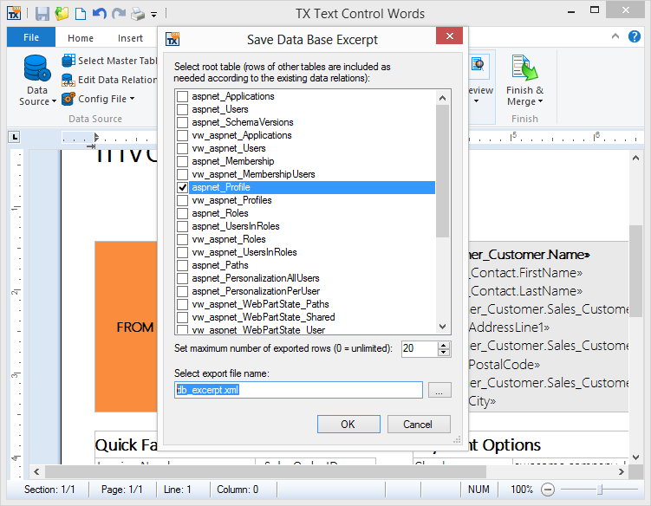
Task: Click the Save icon in quick access toolbar
Action: tap(42, 14)
